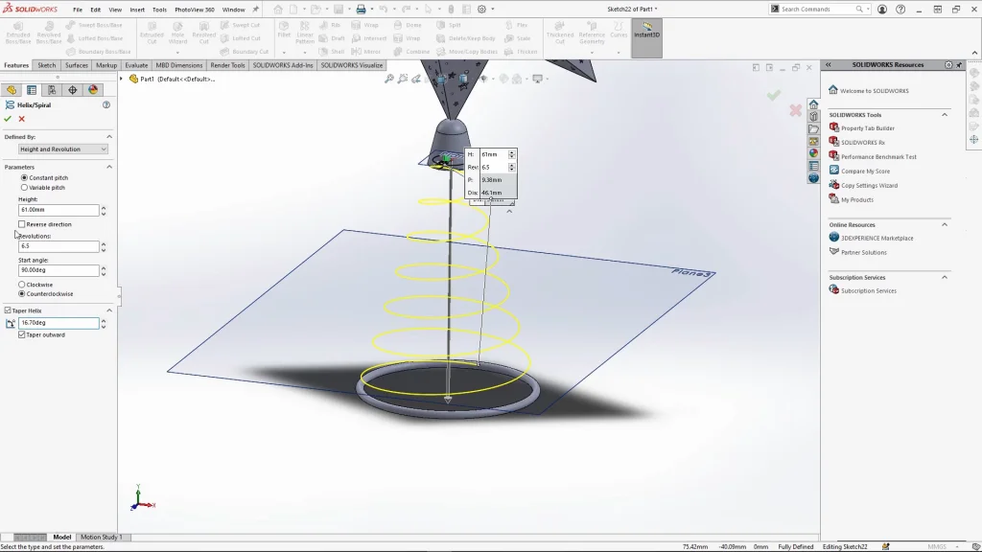Confirm helix with the green checkmark
Viewport: 982px width, 552px height.
[x=8, y=119]
